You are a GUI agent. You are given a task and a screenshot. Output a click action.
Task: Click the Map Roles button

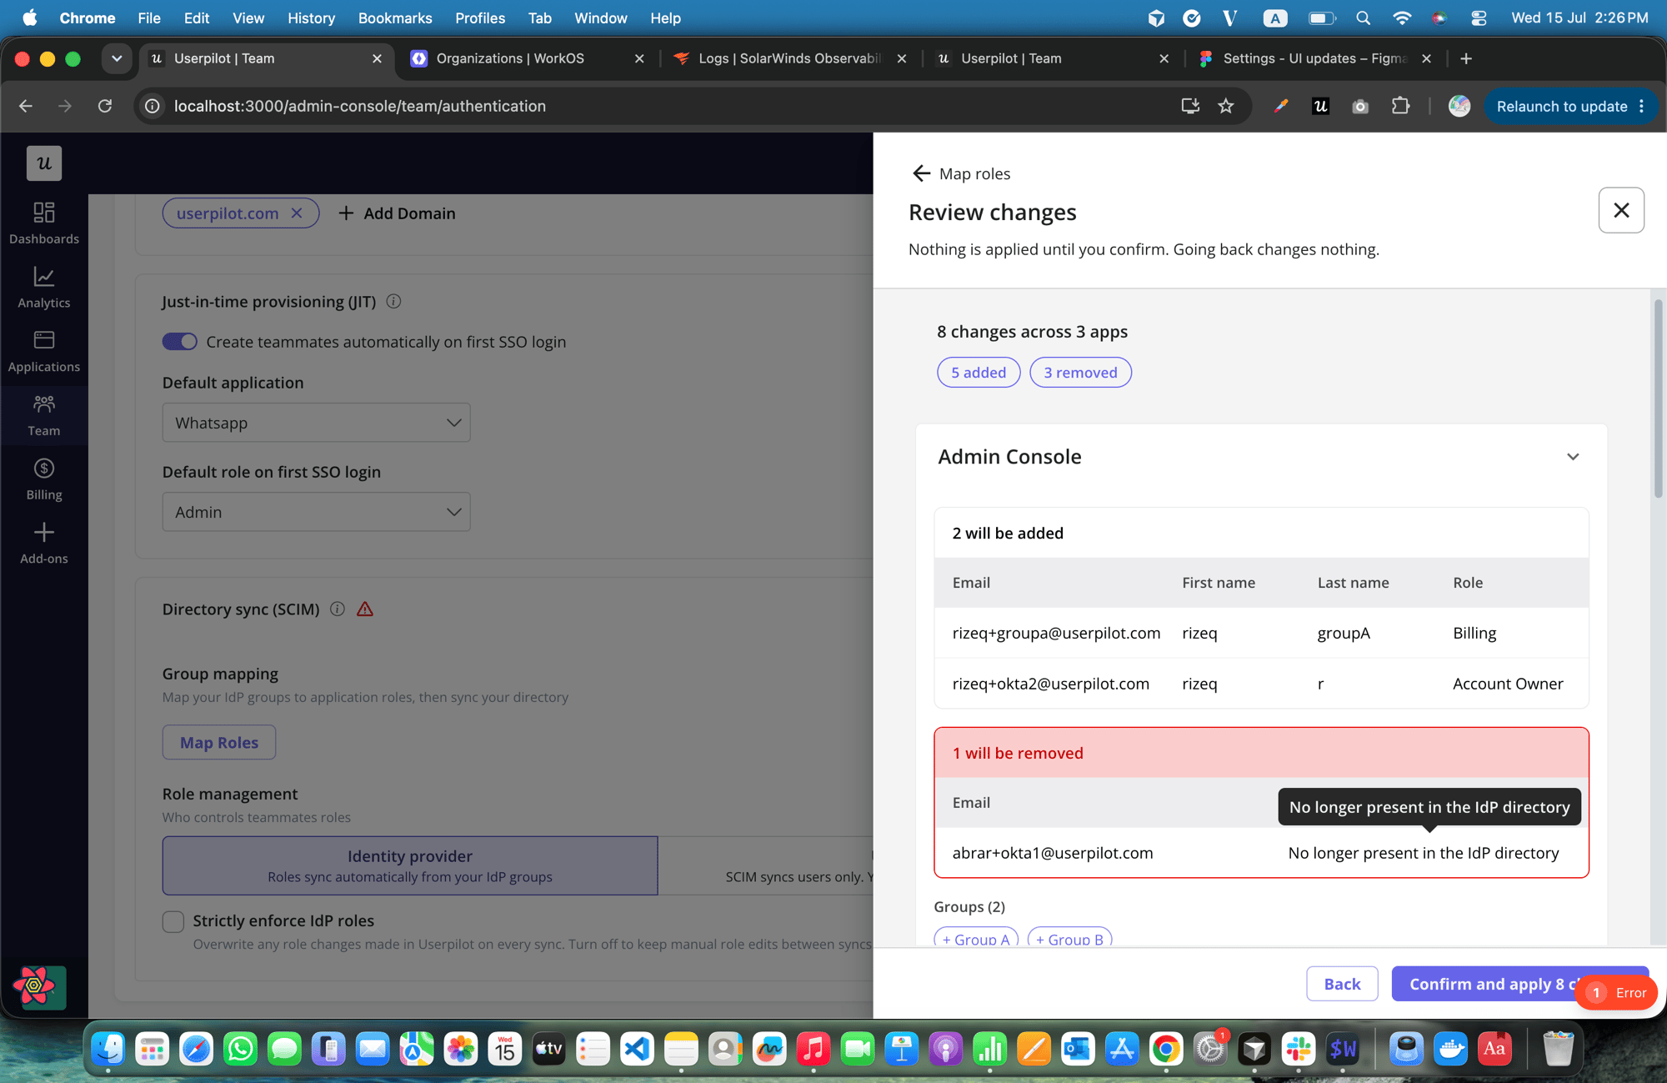219,742
